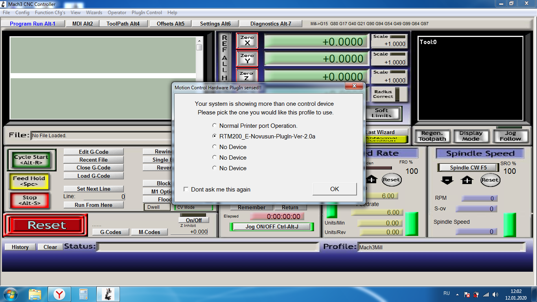This screenshot has height=302, width=537.
Task: Click the X axis DRO value
Action: click(317, 42)
